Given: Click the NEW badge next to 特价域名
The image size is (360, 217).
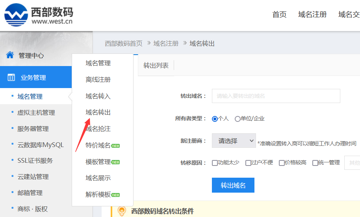Looking at the screenshot, I should 116,145.
